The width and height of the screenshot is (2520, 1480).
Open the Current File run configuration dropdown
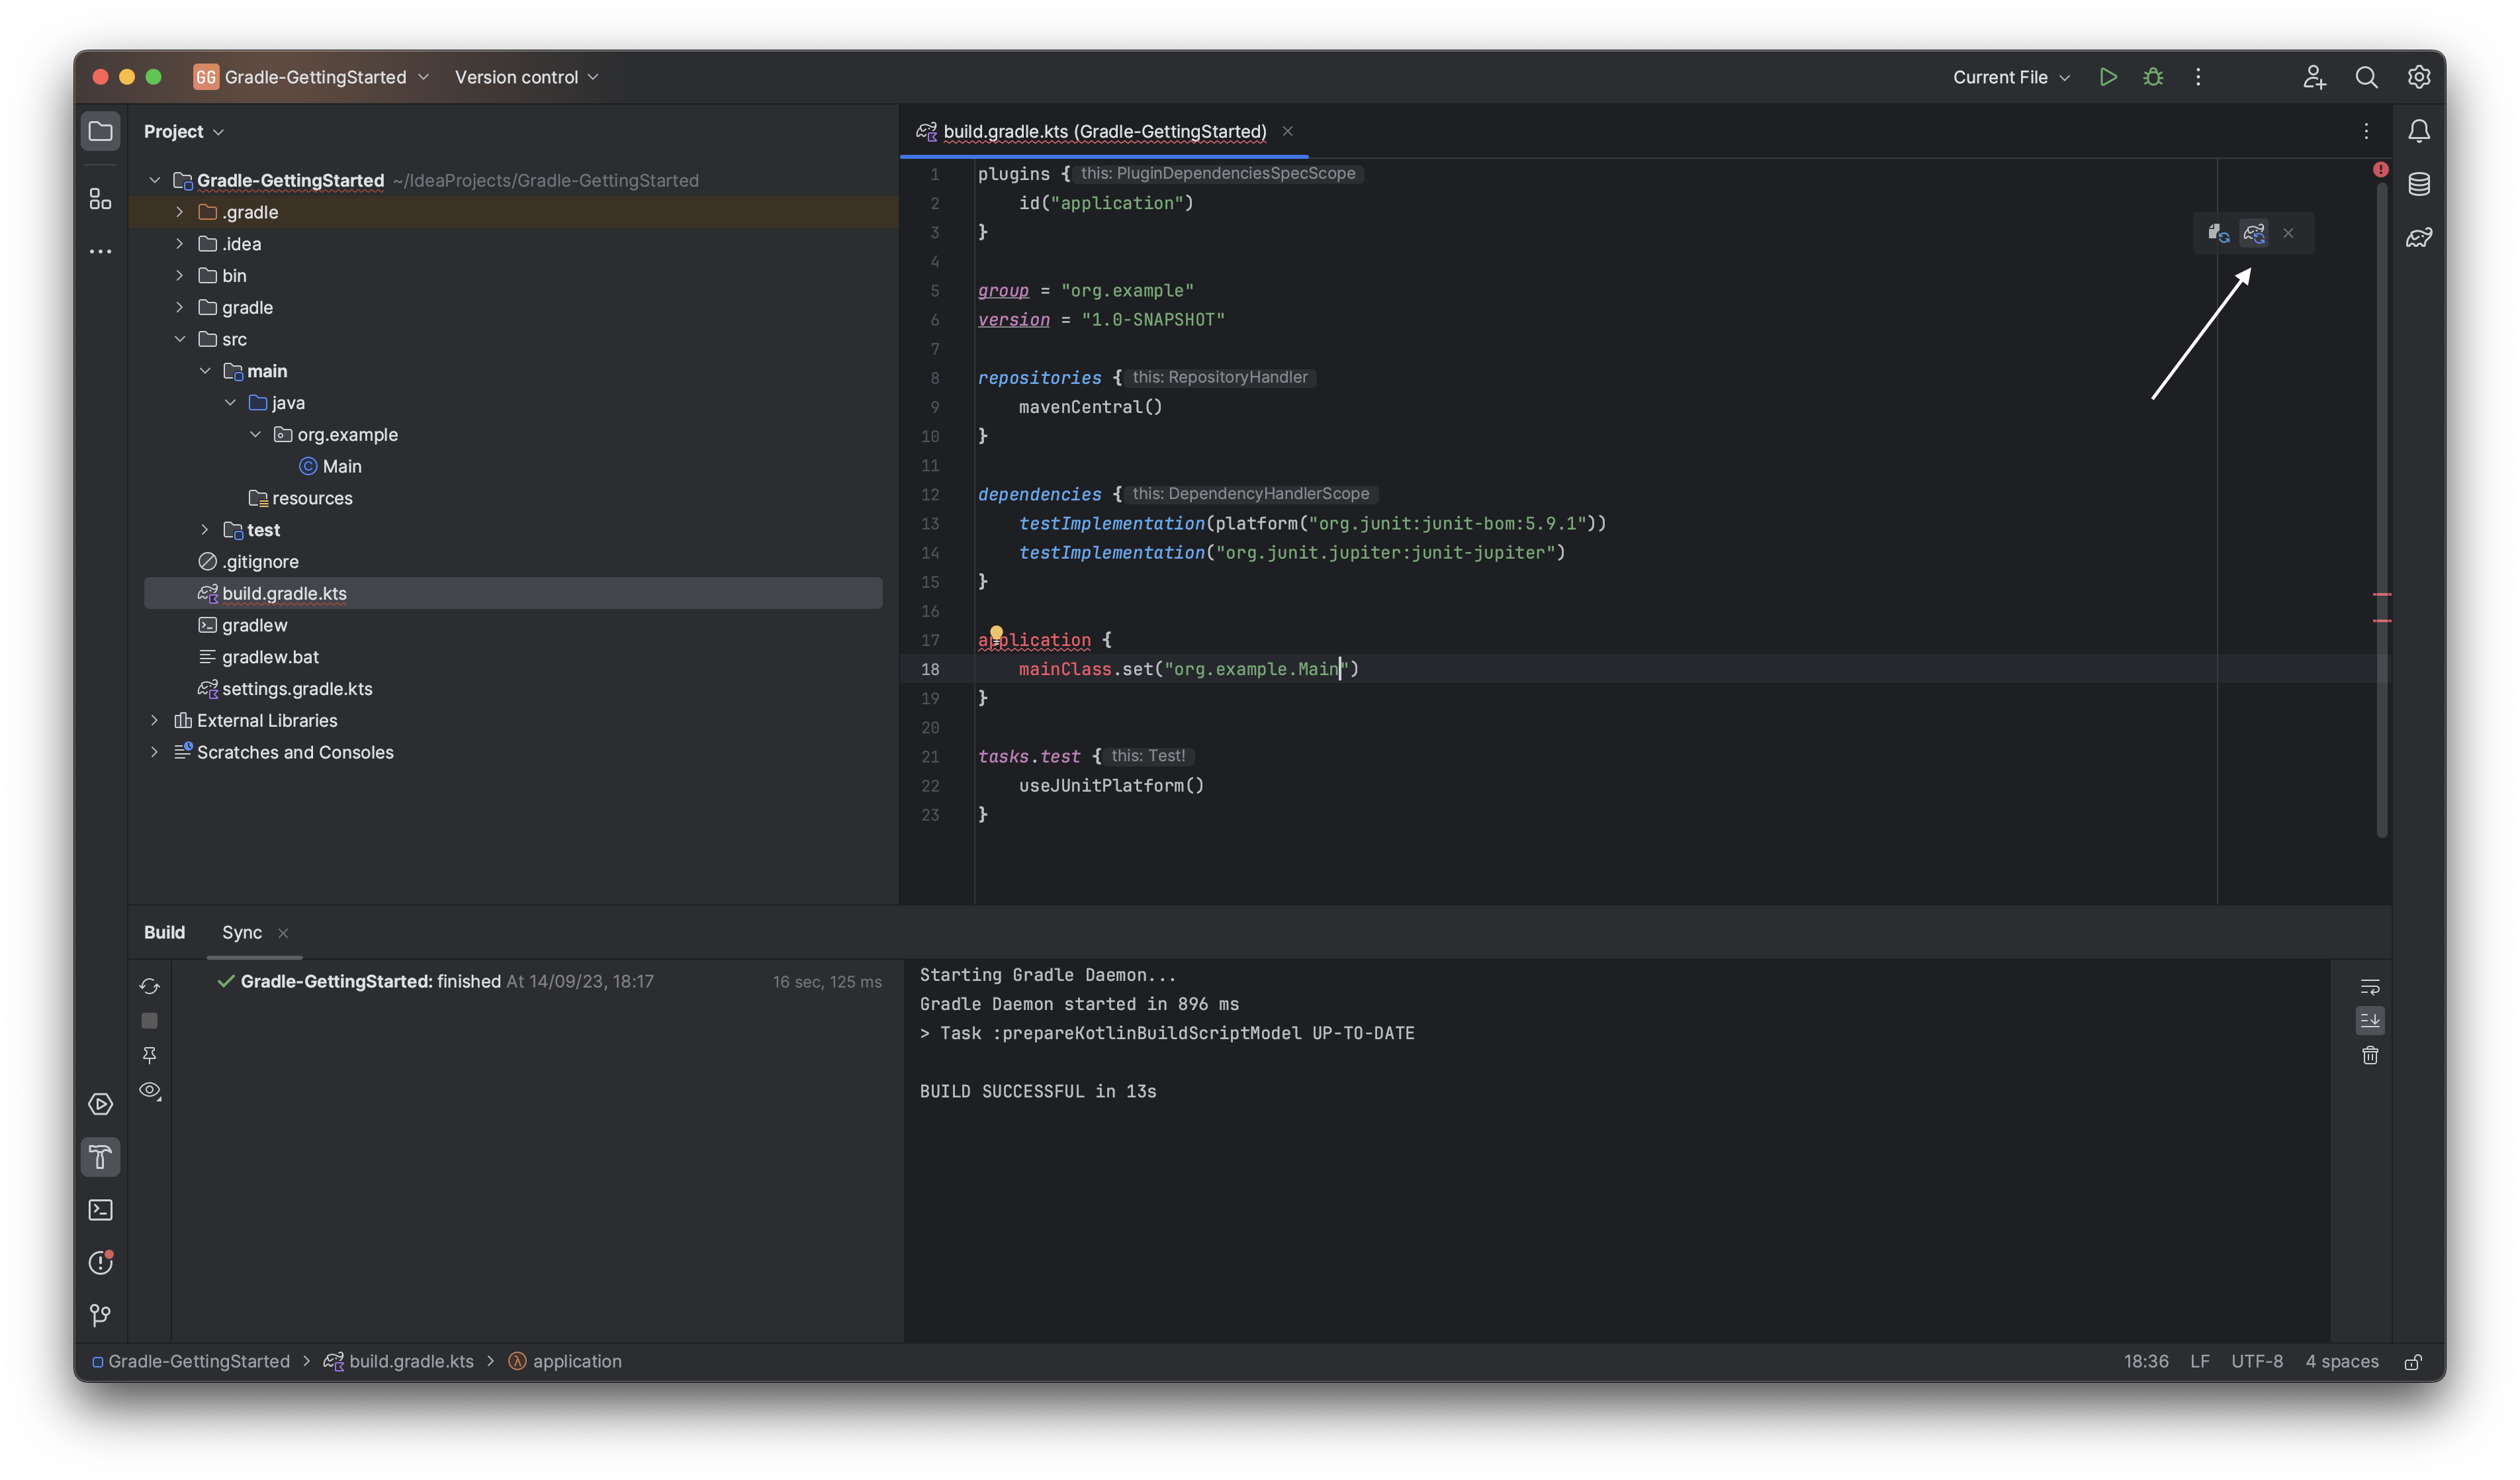point(2011,77)
